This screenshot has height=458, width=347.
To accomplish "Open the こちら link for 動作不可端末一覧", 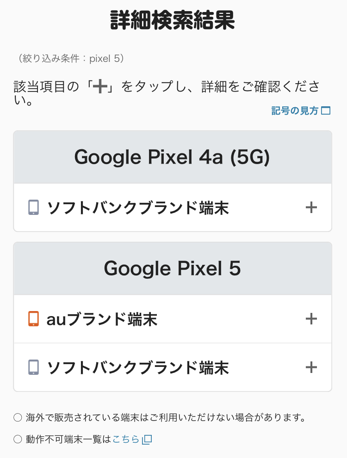I will coord(126,440).
